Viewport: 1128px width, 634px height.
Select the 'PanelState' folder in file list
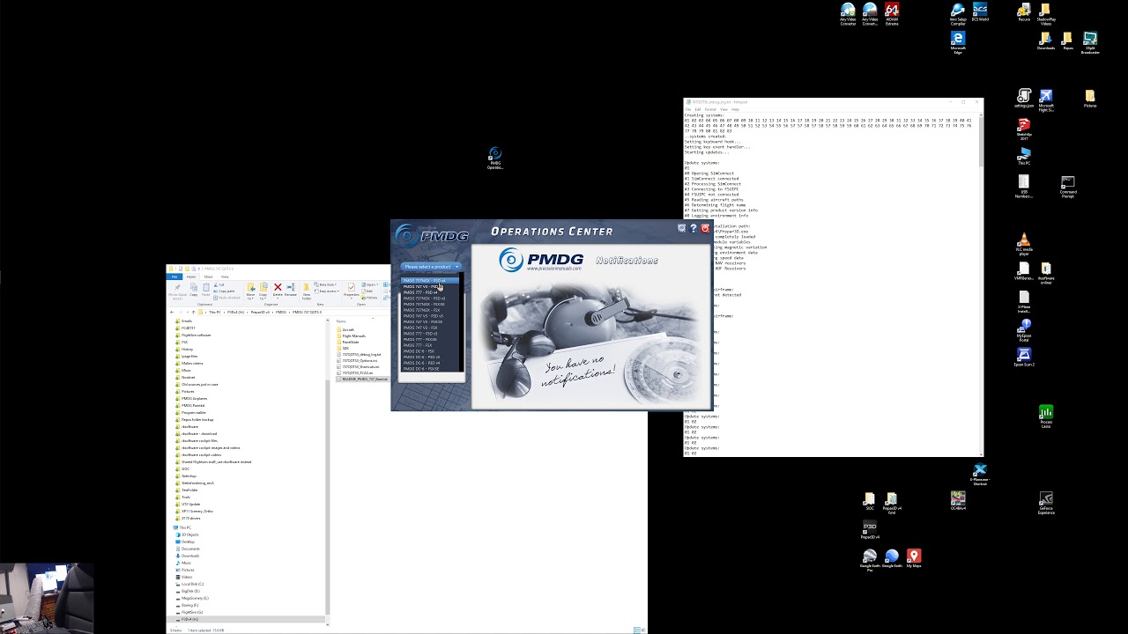tap(348, 342)
